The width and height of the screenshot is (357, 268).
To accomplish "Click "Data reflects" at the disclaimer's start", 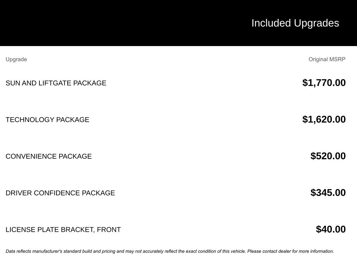I will (x=18, y=251).
